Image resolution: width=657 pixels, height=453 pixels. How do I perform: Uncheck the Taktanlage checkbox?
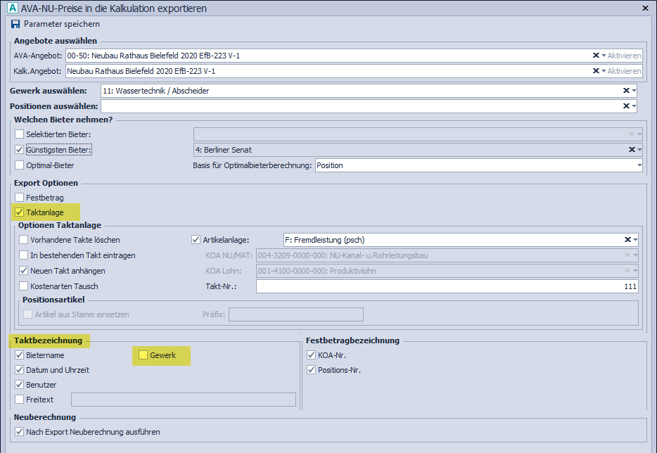[20, 212]
